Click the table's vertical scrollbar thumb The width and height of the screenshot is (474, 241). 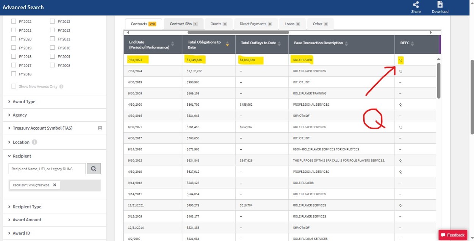click(x=439, y=80)
